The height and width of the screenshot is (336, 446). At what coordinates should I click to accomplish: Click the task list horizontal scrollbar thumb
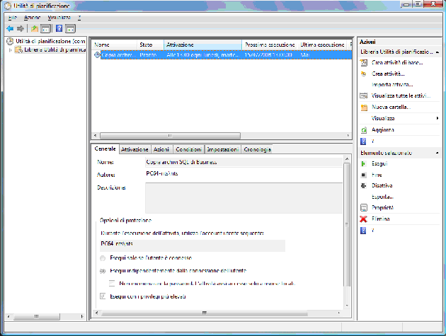click(170, 136)
